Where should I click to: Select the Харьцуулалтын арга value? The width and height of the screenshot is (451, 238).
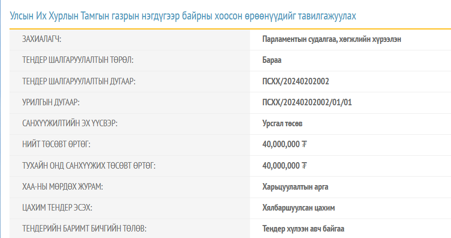(x=295, y=187)
